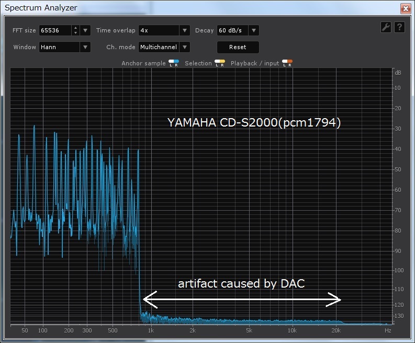Screen dimensions: 415x343
Task: Click the Spectrum Analyzer title text
Action: pyautogui.click(x=41, y=8)
